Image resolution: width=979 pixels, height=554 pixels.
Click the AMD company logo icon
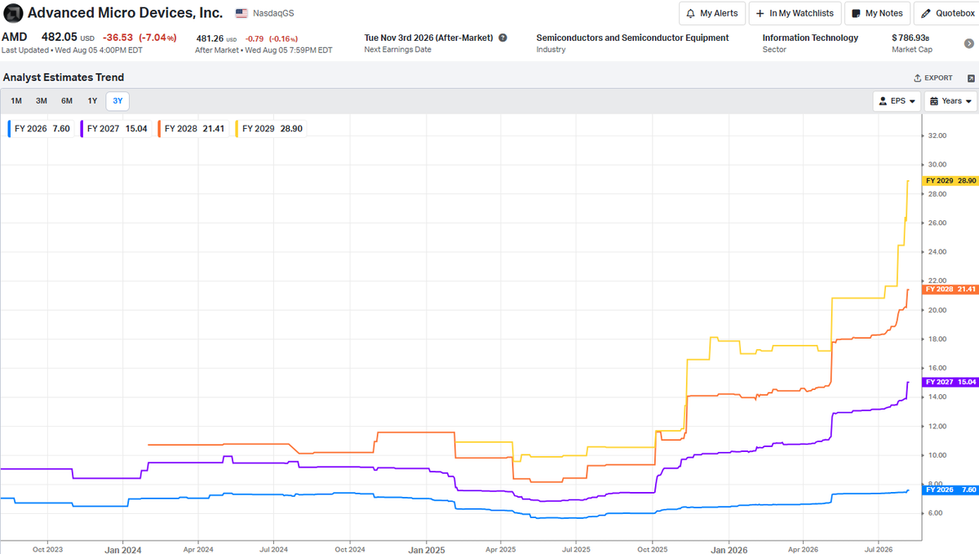pos(13,13)
